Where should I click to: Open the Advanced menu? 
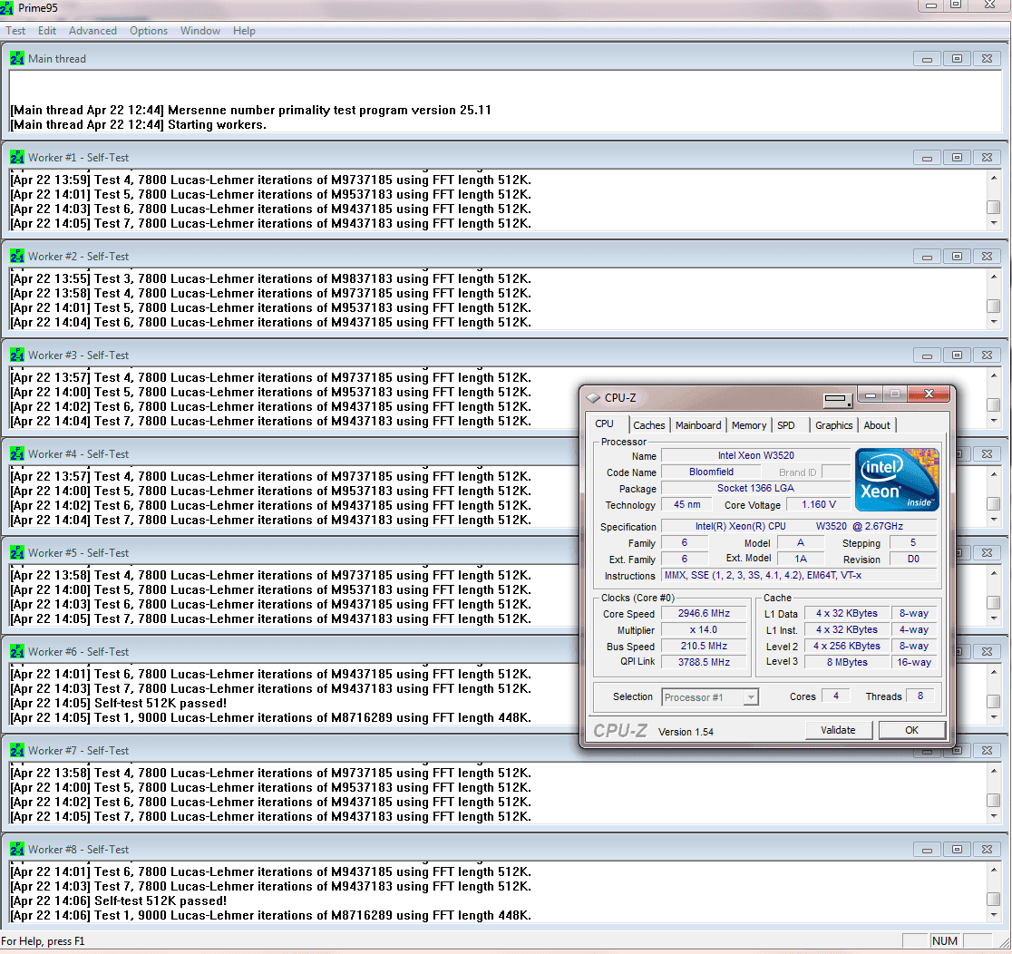pos(92,30)
